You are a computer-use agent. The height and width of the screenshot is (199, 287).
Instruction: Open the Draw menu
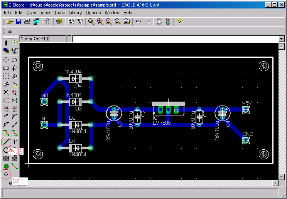(x=32, y=13)
